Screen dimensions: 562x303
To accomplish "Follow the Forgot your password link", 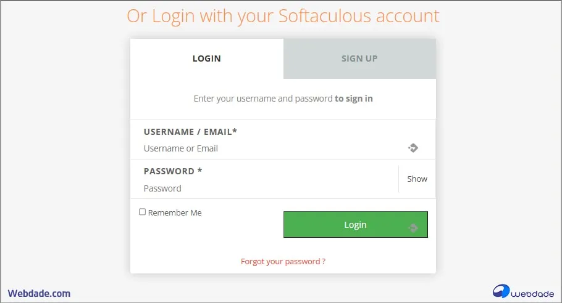I will (x=283, y=261).
